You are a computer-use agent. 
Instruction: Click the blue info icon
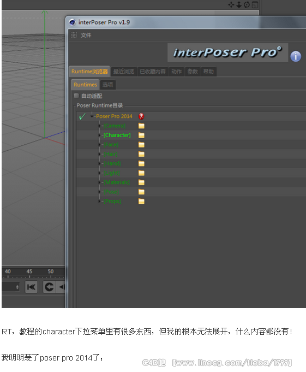(x=296, y=56)
